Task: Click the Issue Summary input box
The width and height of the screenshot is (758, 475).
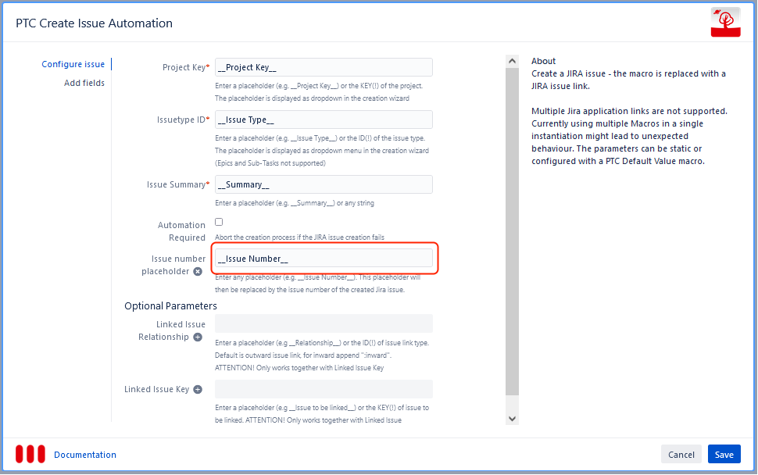Action: [324, 184]
